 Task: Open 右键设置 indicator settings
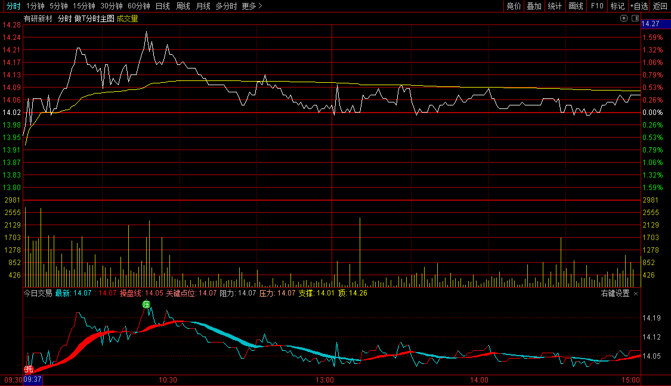(615, 293)
